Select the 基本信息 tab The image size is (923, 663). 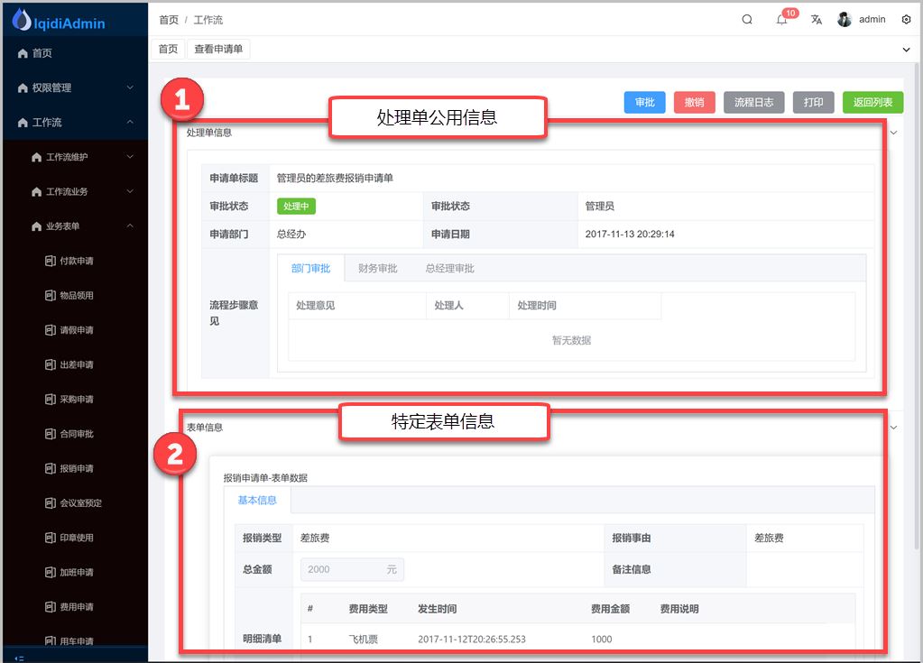pyautogui.click(x=257, y=500)
